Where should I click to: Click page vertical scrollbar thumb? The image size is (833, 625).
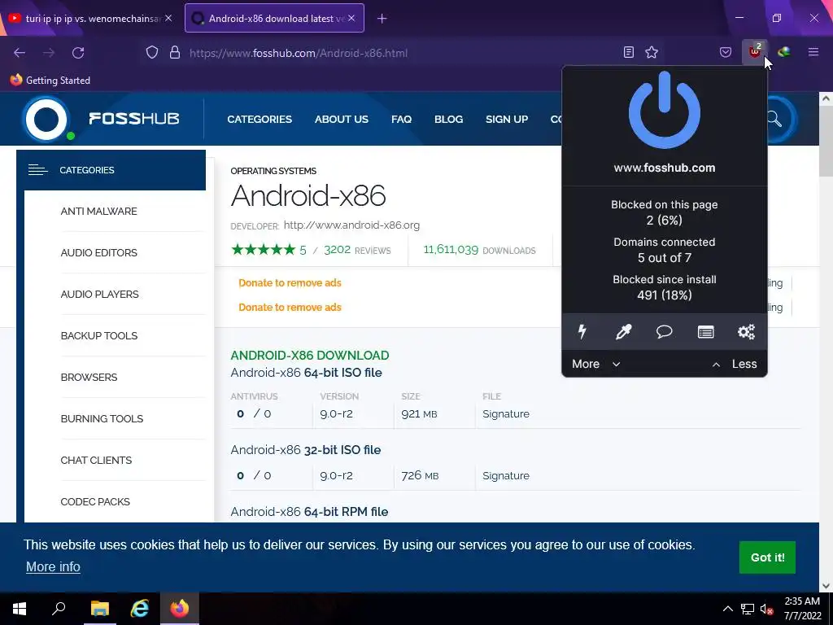[x=825, y=142]
